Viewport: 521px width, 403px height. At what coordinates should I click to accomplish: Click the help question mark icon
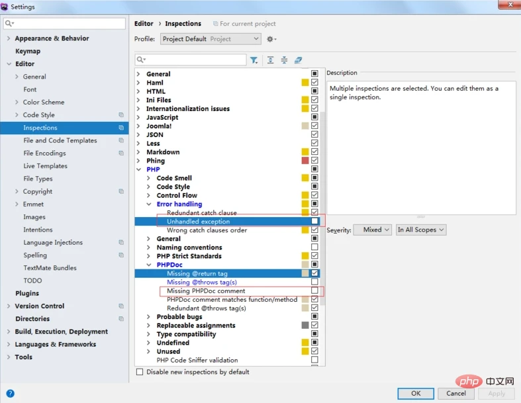pyautogui.click(x=10, y=393)
